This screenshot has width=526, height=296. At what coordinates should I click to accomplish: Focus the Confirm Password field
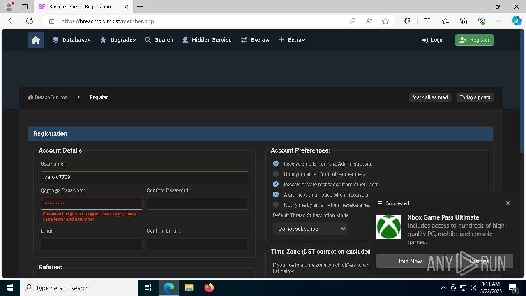tap(197, 203)
